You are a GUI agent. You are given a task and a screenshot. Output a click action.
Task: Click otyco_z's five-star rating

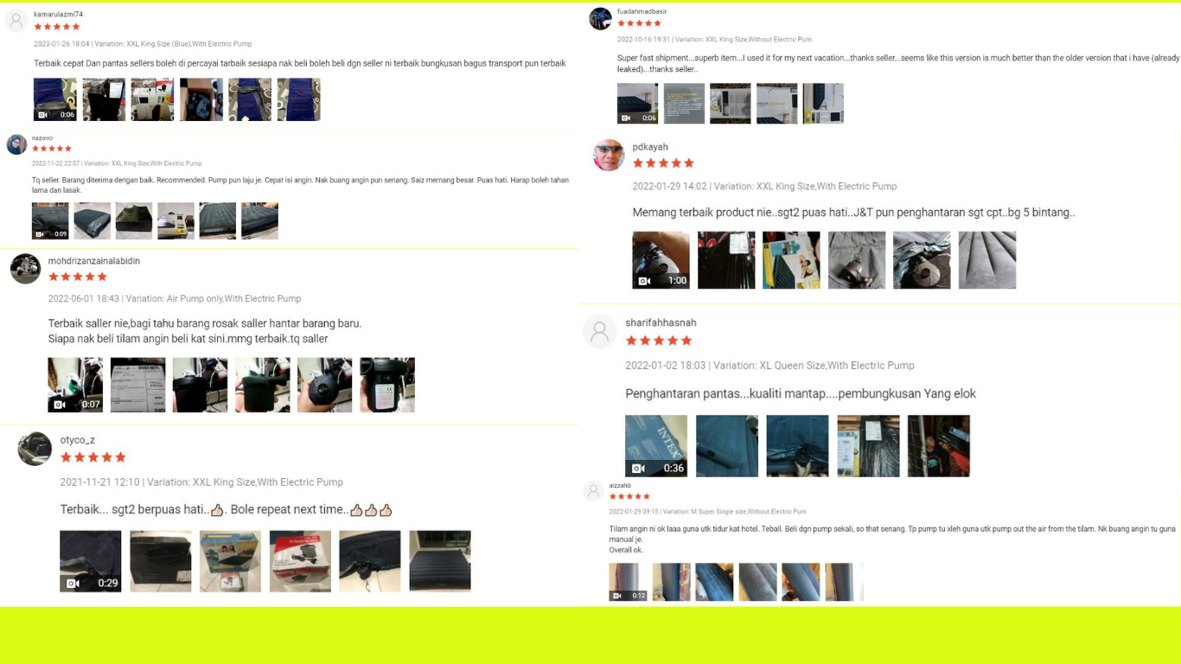click(x=93, y=457)
